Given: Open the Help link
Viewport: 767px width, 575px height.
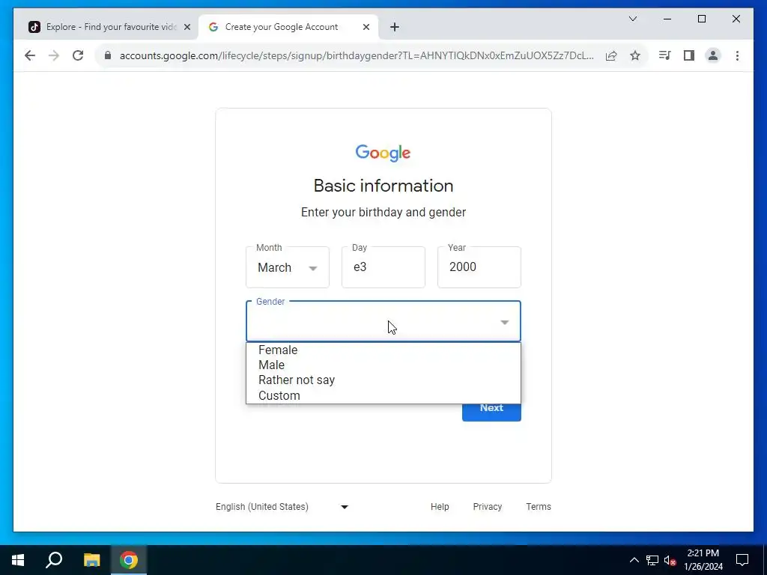Looking at the screenshot, I should click(440, 507).
